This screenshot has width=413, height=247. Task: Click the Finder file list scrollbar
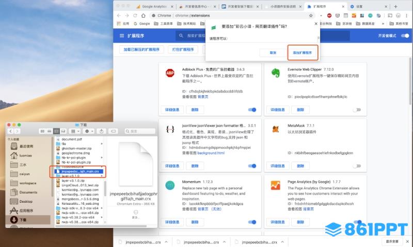(105, 188)
